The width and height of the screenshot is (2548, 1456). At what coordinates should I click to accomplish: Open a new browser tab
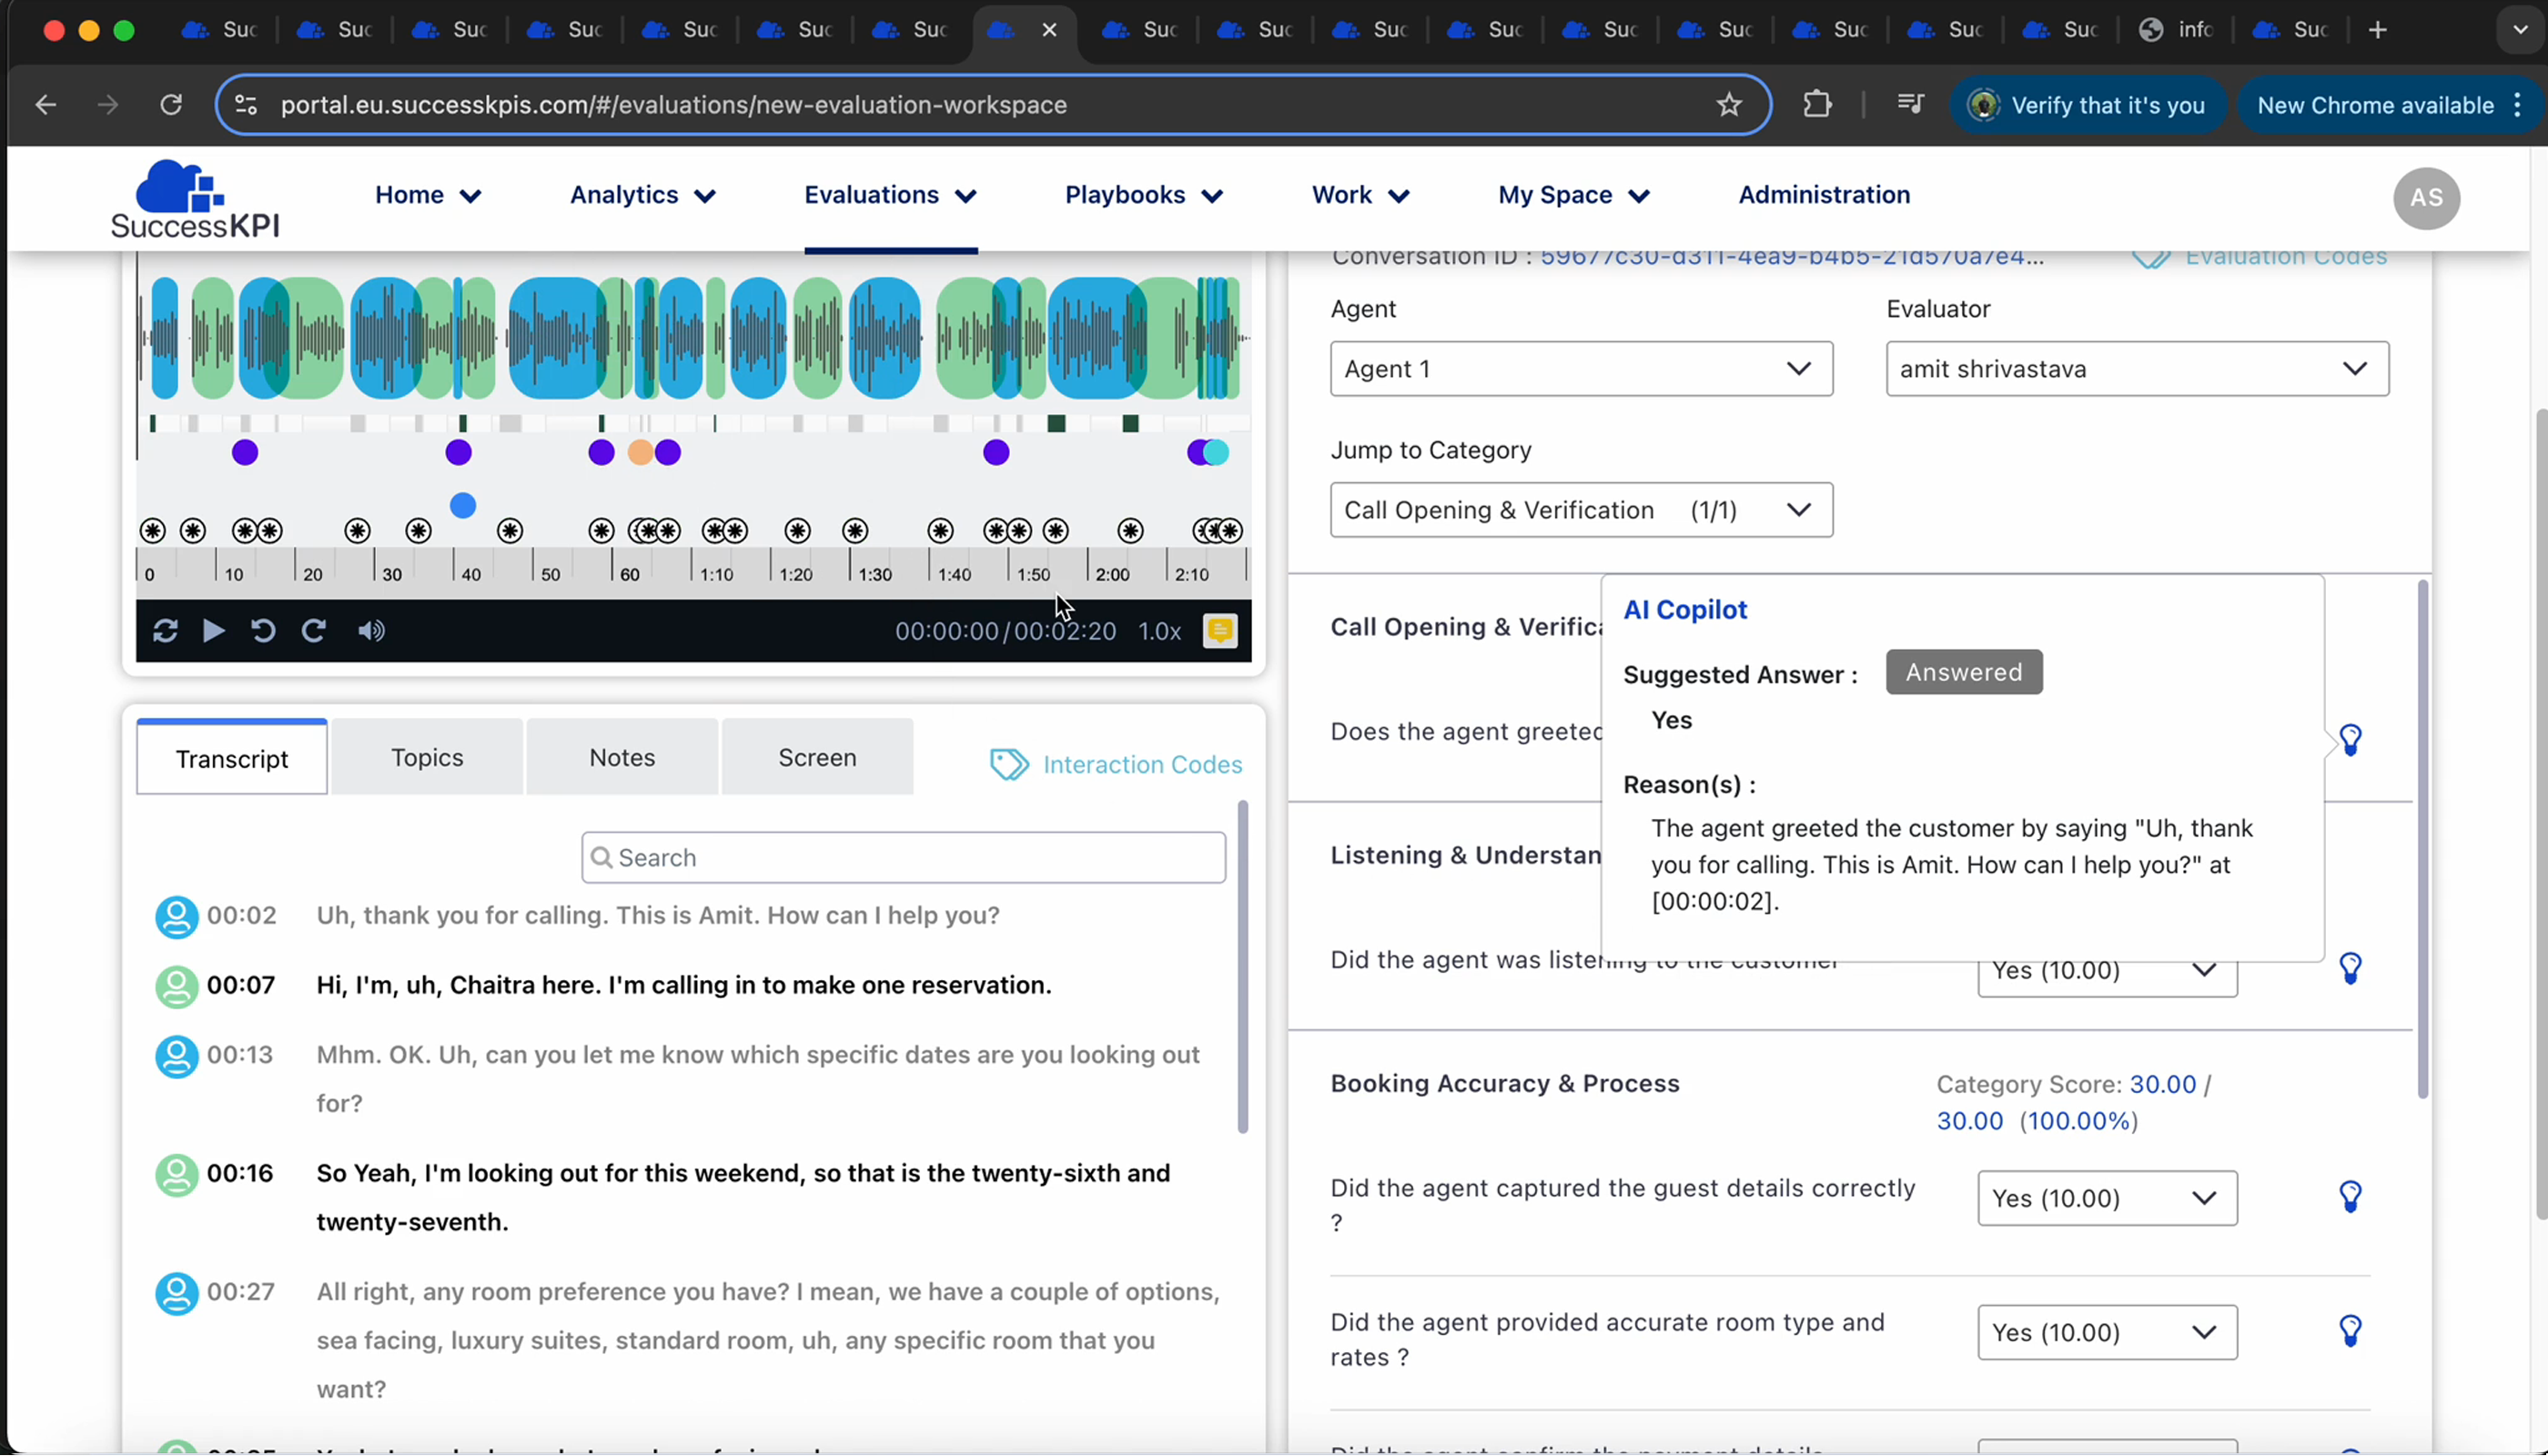(2378, 30)
